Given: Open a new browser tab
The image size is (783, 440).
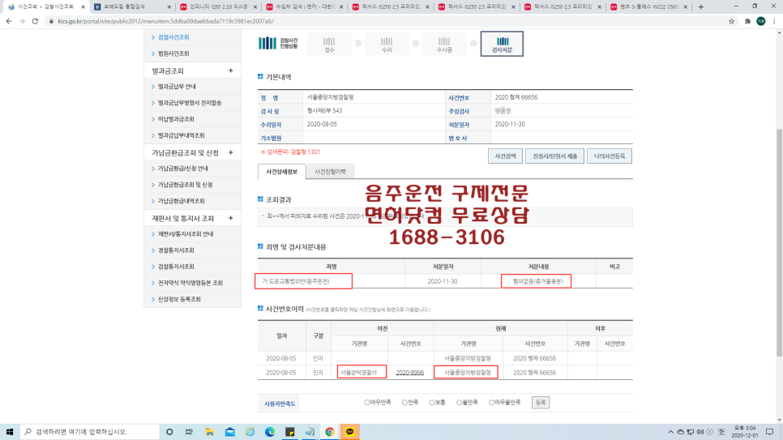Looking at the screenshot, I should (701, 6).
